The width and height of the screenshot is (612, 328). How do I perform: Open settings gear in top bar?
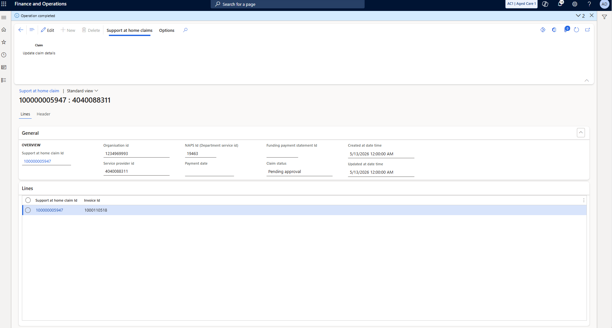pos(575,4)
